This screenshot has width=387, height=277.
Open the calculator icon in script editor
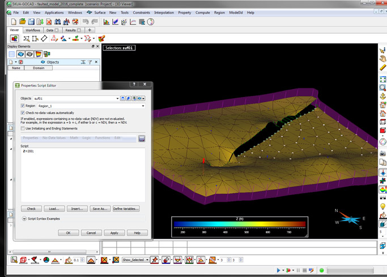[x=142, y=138]
